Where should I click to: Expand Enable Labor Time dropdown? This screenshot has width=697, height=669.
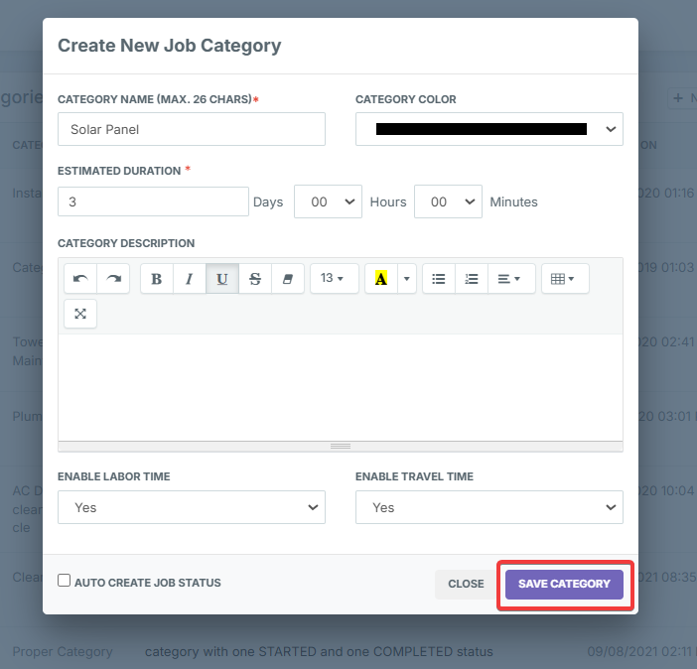[x=192, y=507]
